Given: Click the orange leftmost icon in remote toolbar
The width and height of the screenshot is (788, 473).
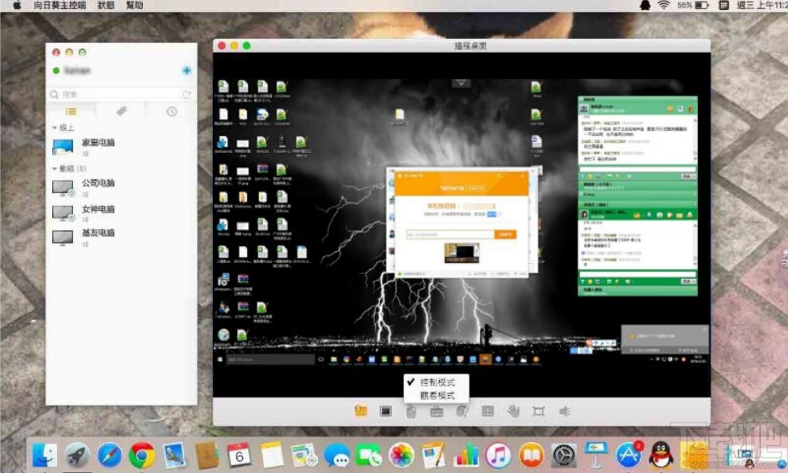Looking at the screenshot, I should (x=361, y=411).
